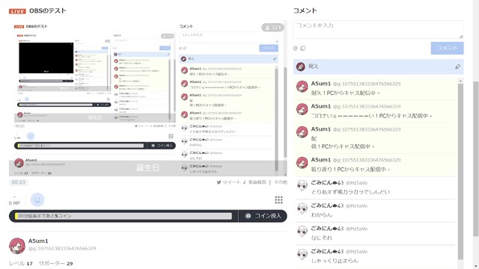Open the nine-dot grid menu icon
The image size is (479, 269).
(x=278, y=200)
